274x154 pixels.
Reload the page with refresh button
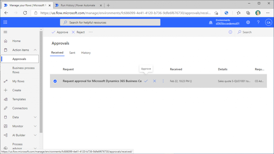tap(25, 13)
